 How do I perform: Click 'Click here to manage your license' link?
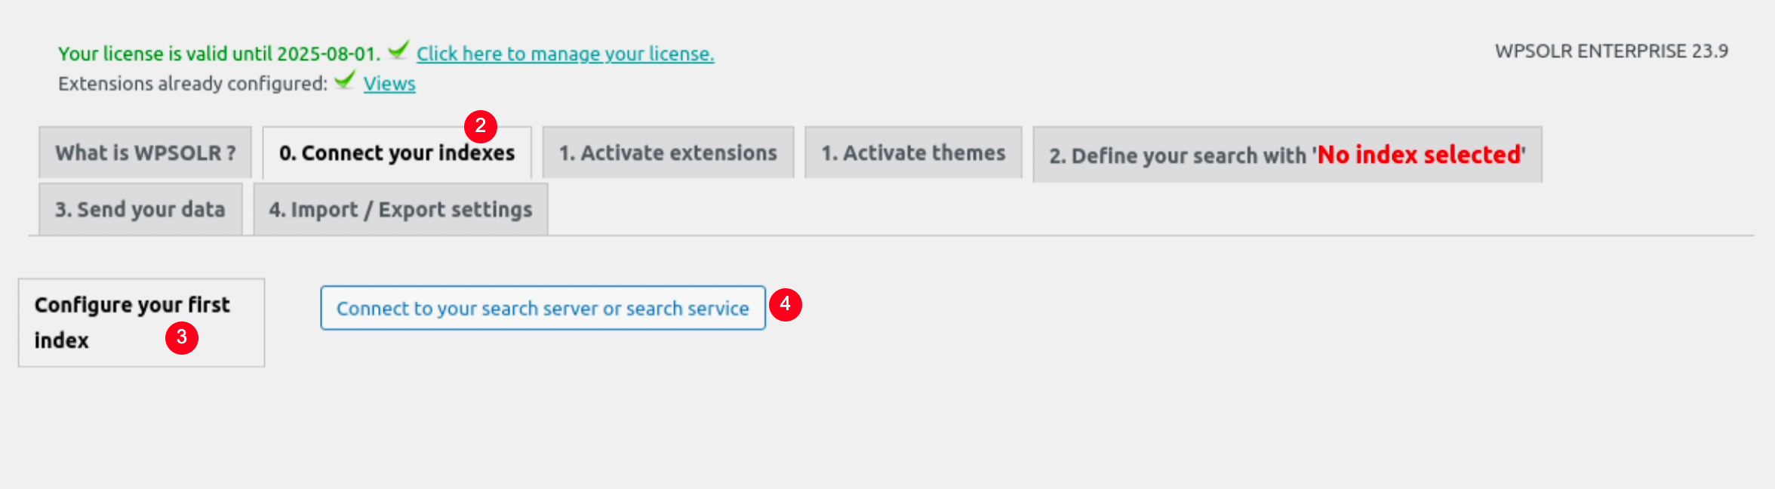click(565, 54)
